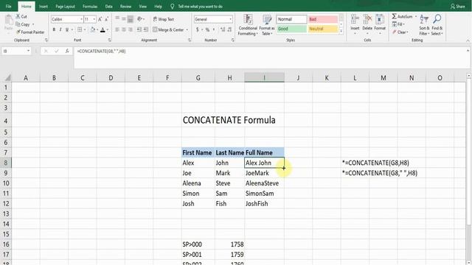Image resolution: width=472 pixels, height=265 pixels.
Task: Open the font color dropdown arrow
Action: coord(108,29)
